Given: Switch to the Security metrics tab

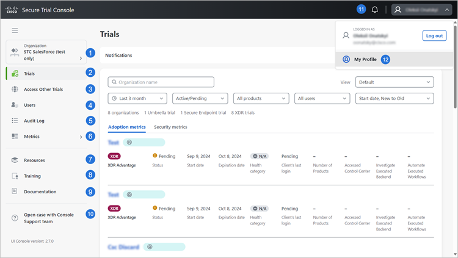Looking at the screenshot, I should 170,127.
